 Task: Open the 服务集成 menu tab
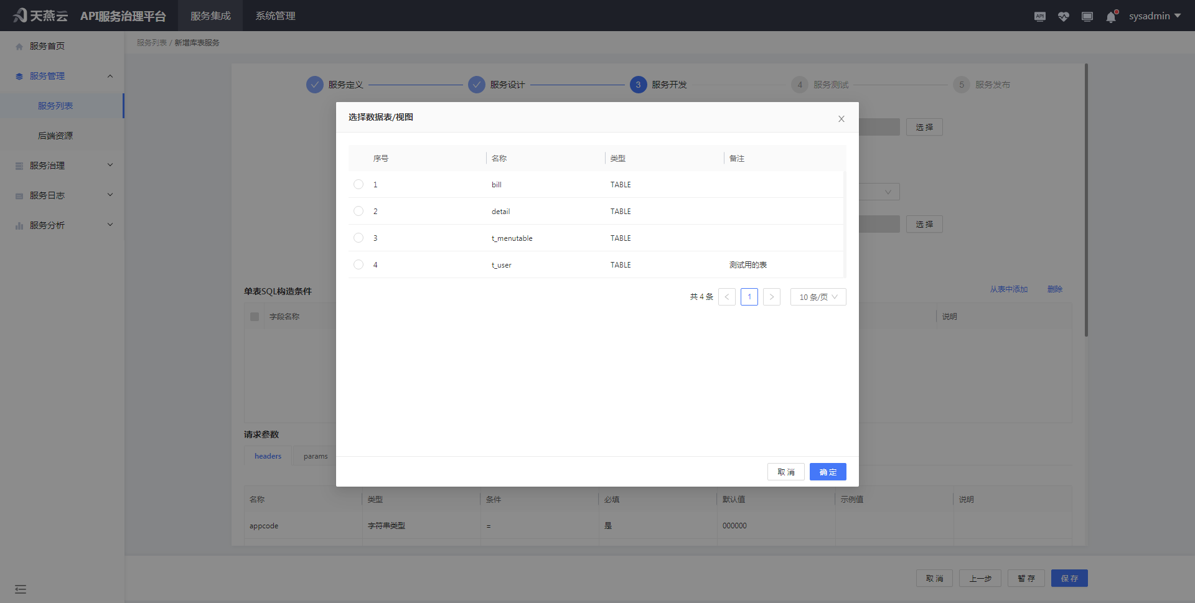(210, 16)
